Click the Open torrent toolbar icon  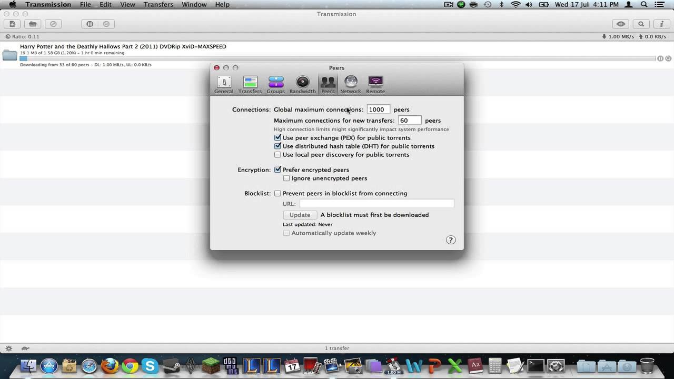33,24
